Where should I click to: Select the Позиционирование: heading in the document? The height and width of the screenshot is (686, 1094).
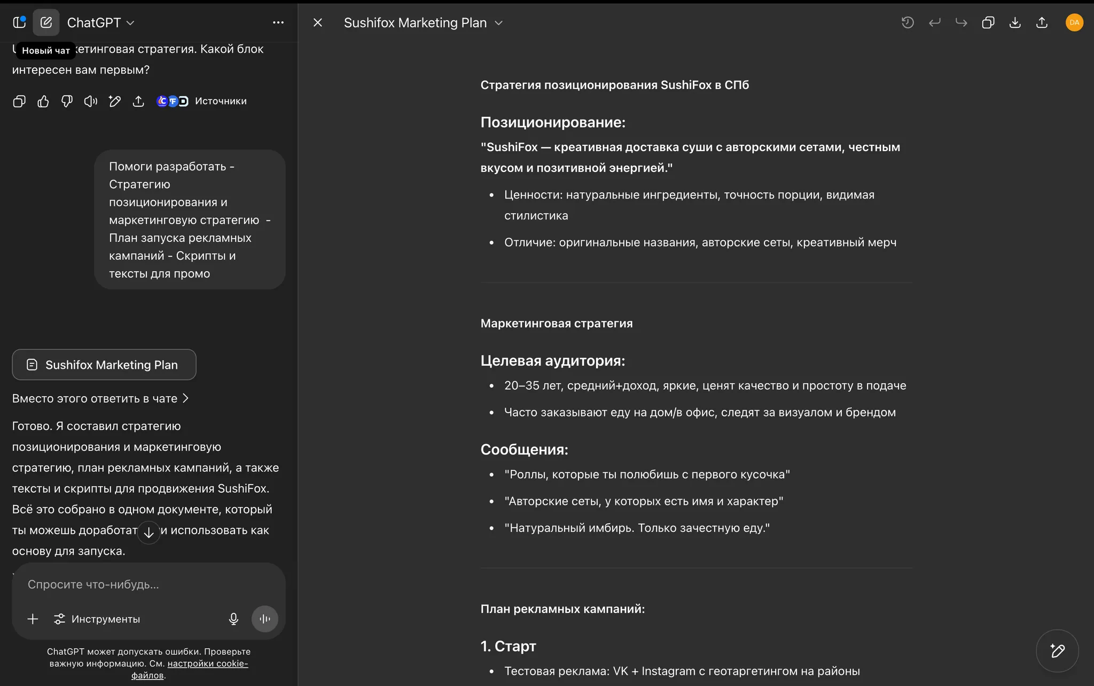tap(553, 122)
